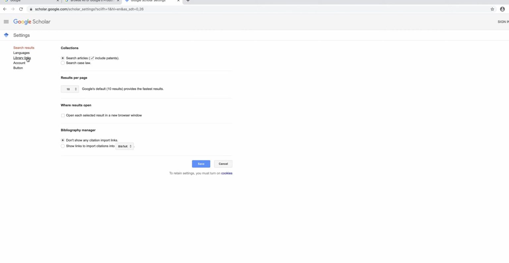Click the browser back navigation arrow

4,9
